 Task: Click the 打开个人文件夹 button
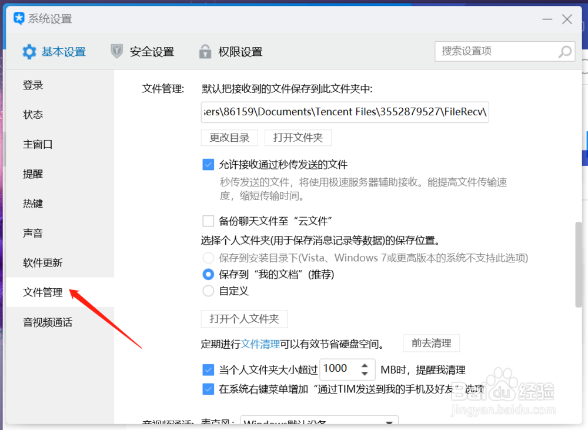click(x=244, y=319)
